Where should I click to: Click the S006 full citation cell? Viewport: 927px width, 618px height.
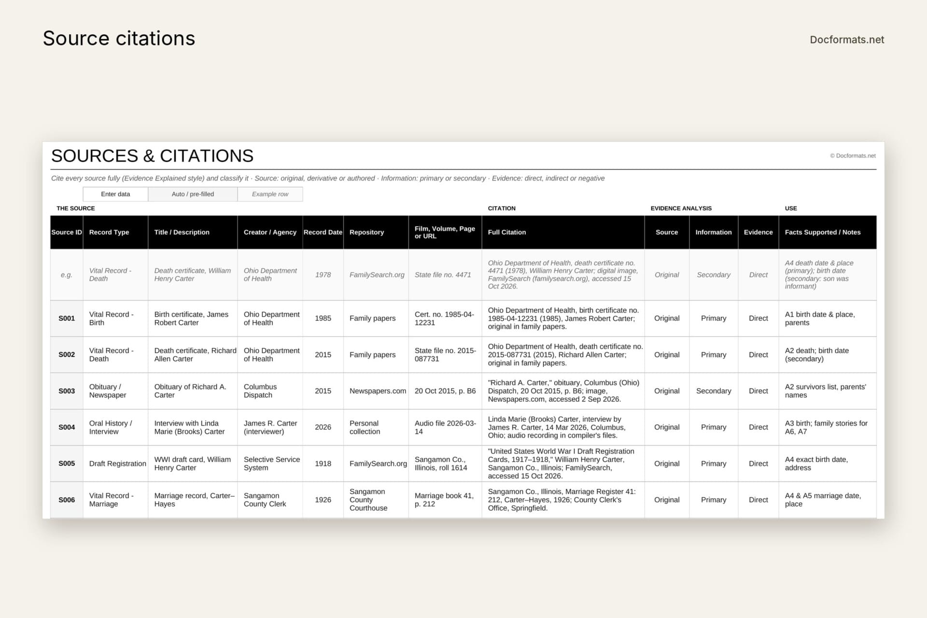coord(563,500)
